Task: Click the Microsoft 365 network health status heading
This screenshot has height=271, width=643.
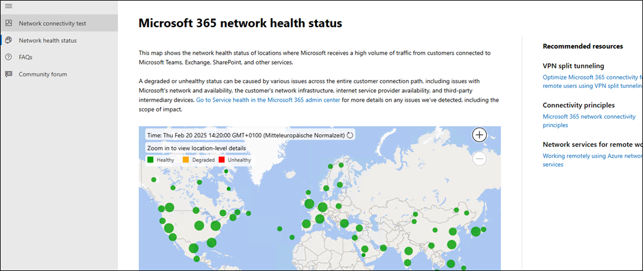Action: tap(241, 23)
